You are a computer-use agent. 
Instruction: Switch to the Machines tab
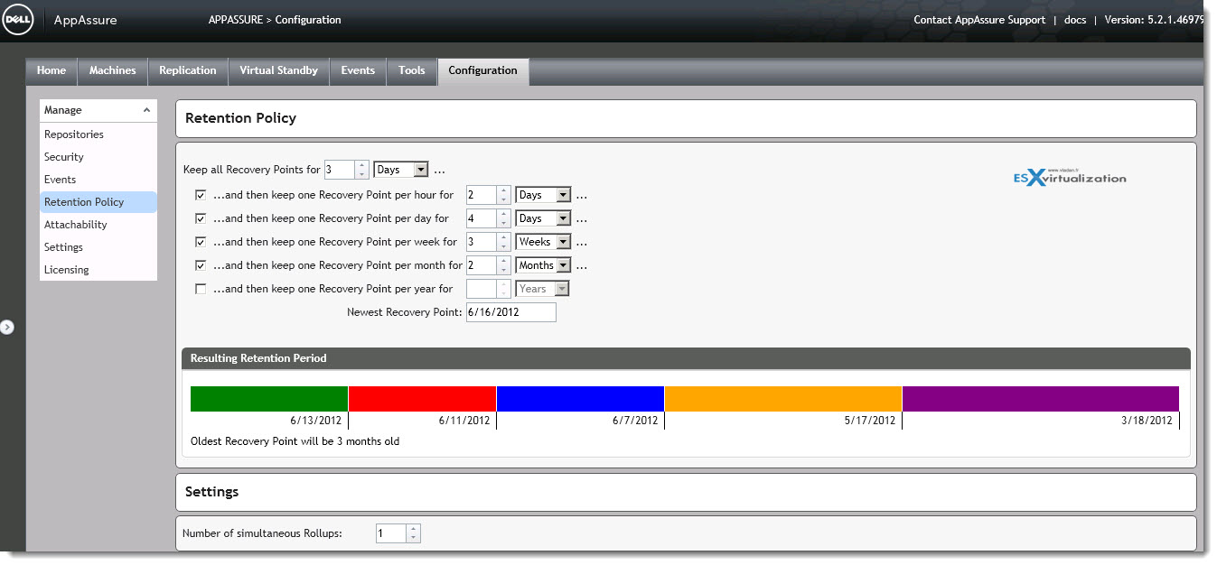[113, 70]
